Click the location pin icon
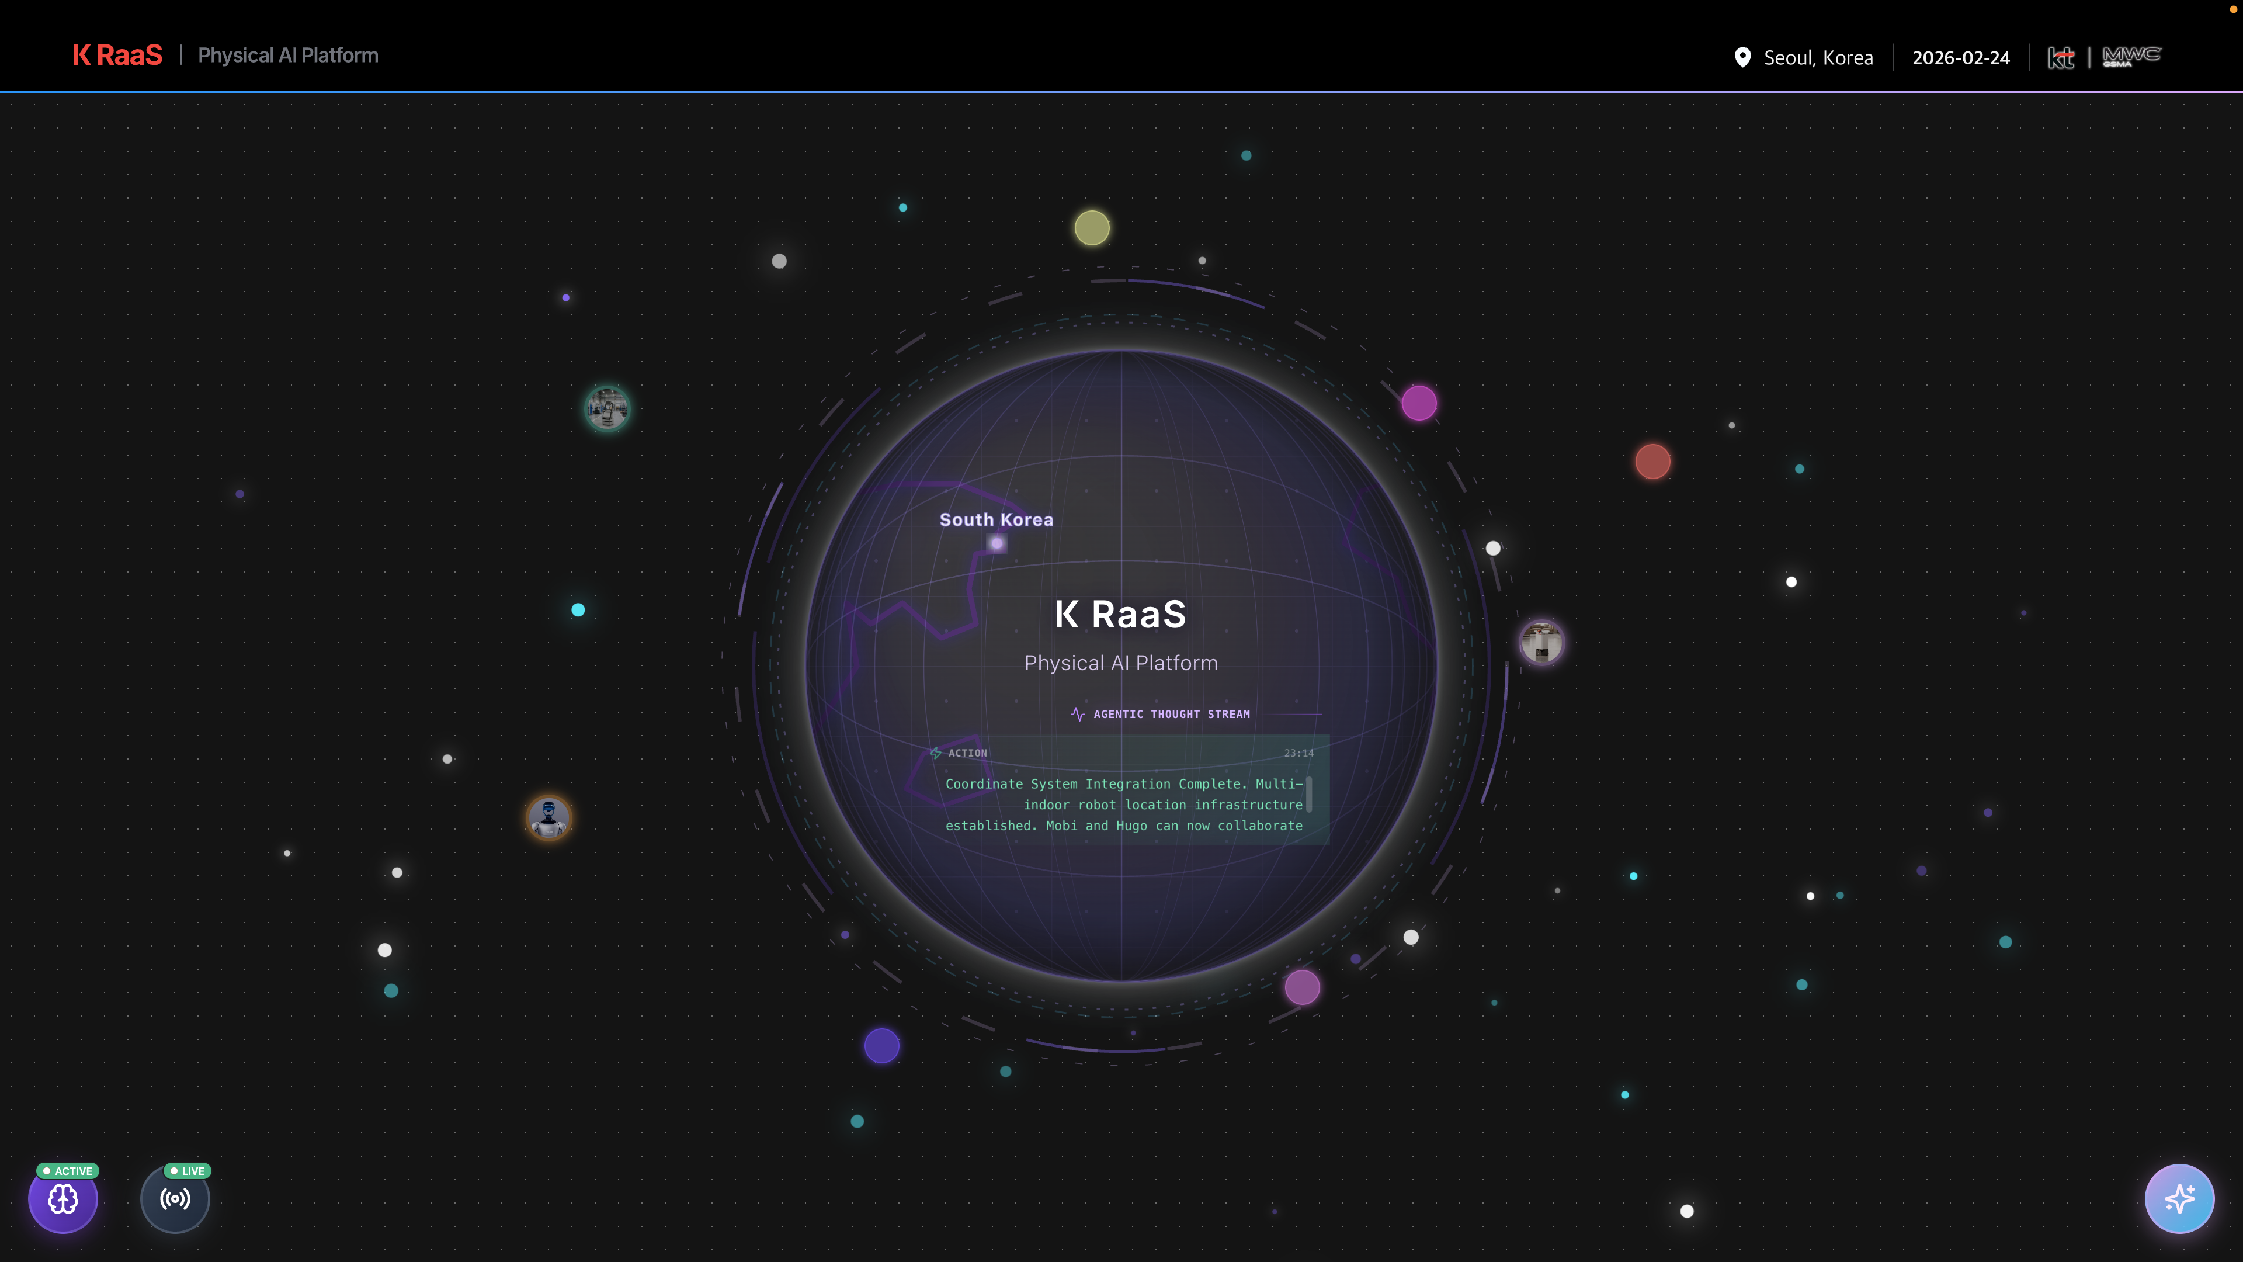 [1742, 57]
